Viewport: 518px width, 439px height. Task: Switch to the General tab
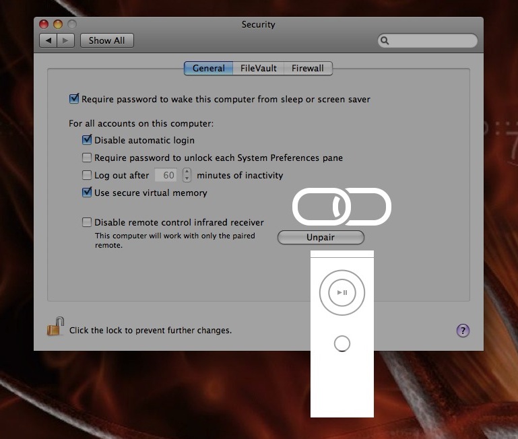point(208,69)
